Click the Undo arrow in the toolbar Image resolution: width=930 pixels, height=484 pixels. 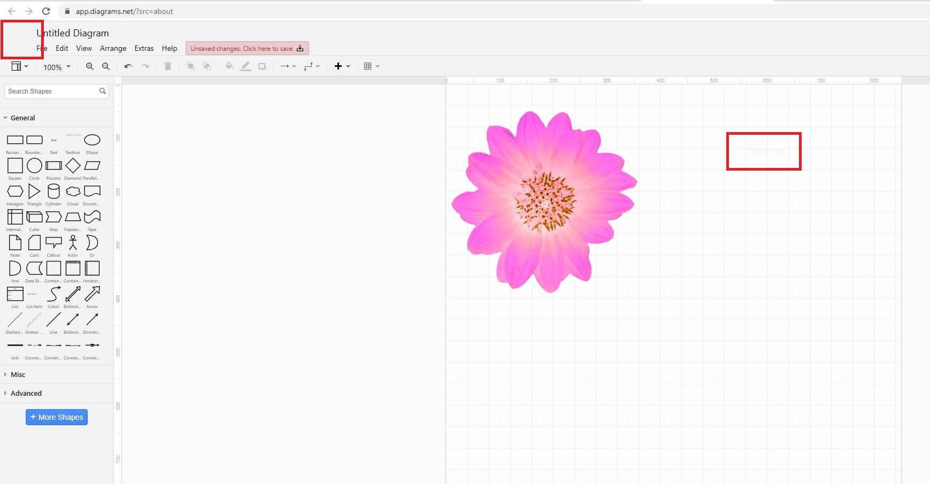click(128, 66)
